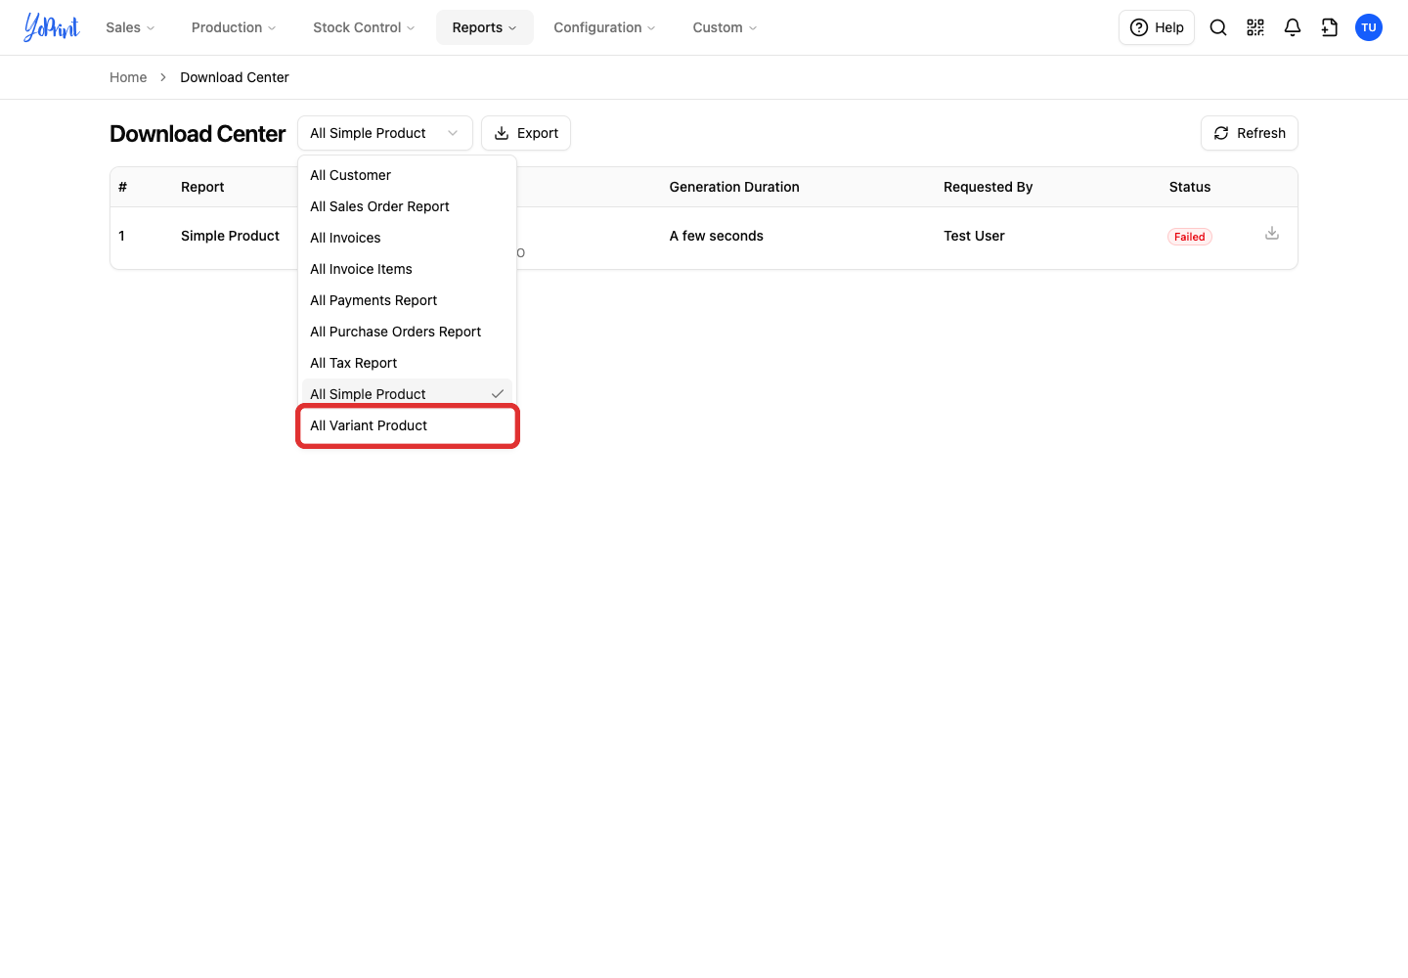This screenshot has height=978, width=1408.
Task: Collapse the All Simple Product report selector
Action: click(385, 133)
